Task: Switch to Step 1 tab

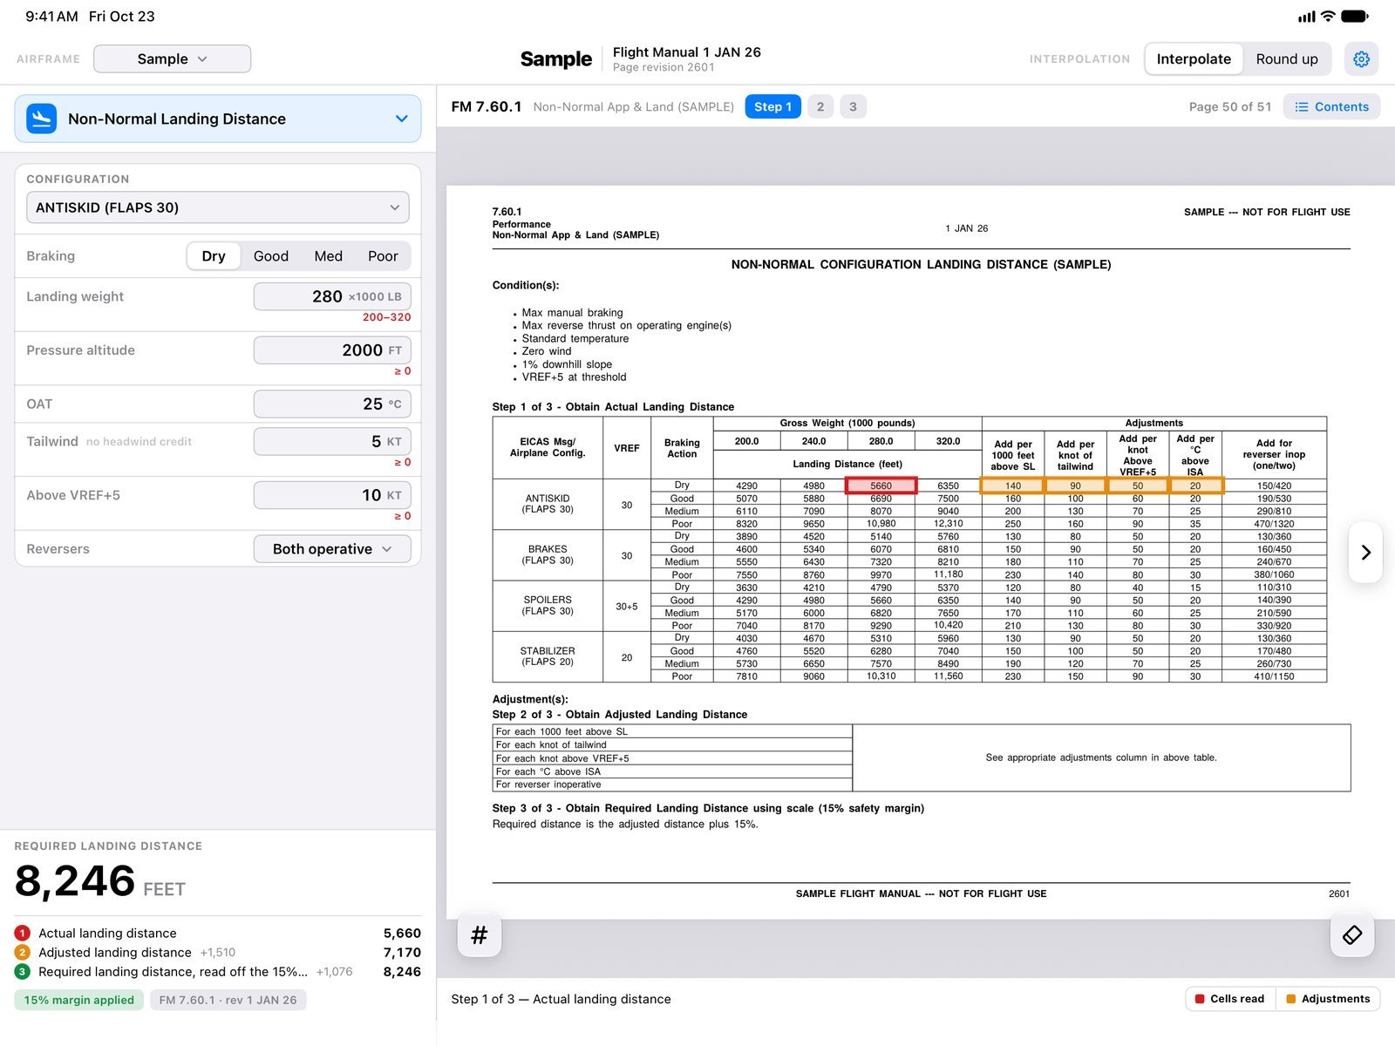Action: click(x=772, y=106)
